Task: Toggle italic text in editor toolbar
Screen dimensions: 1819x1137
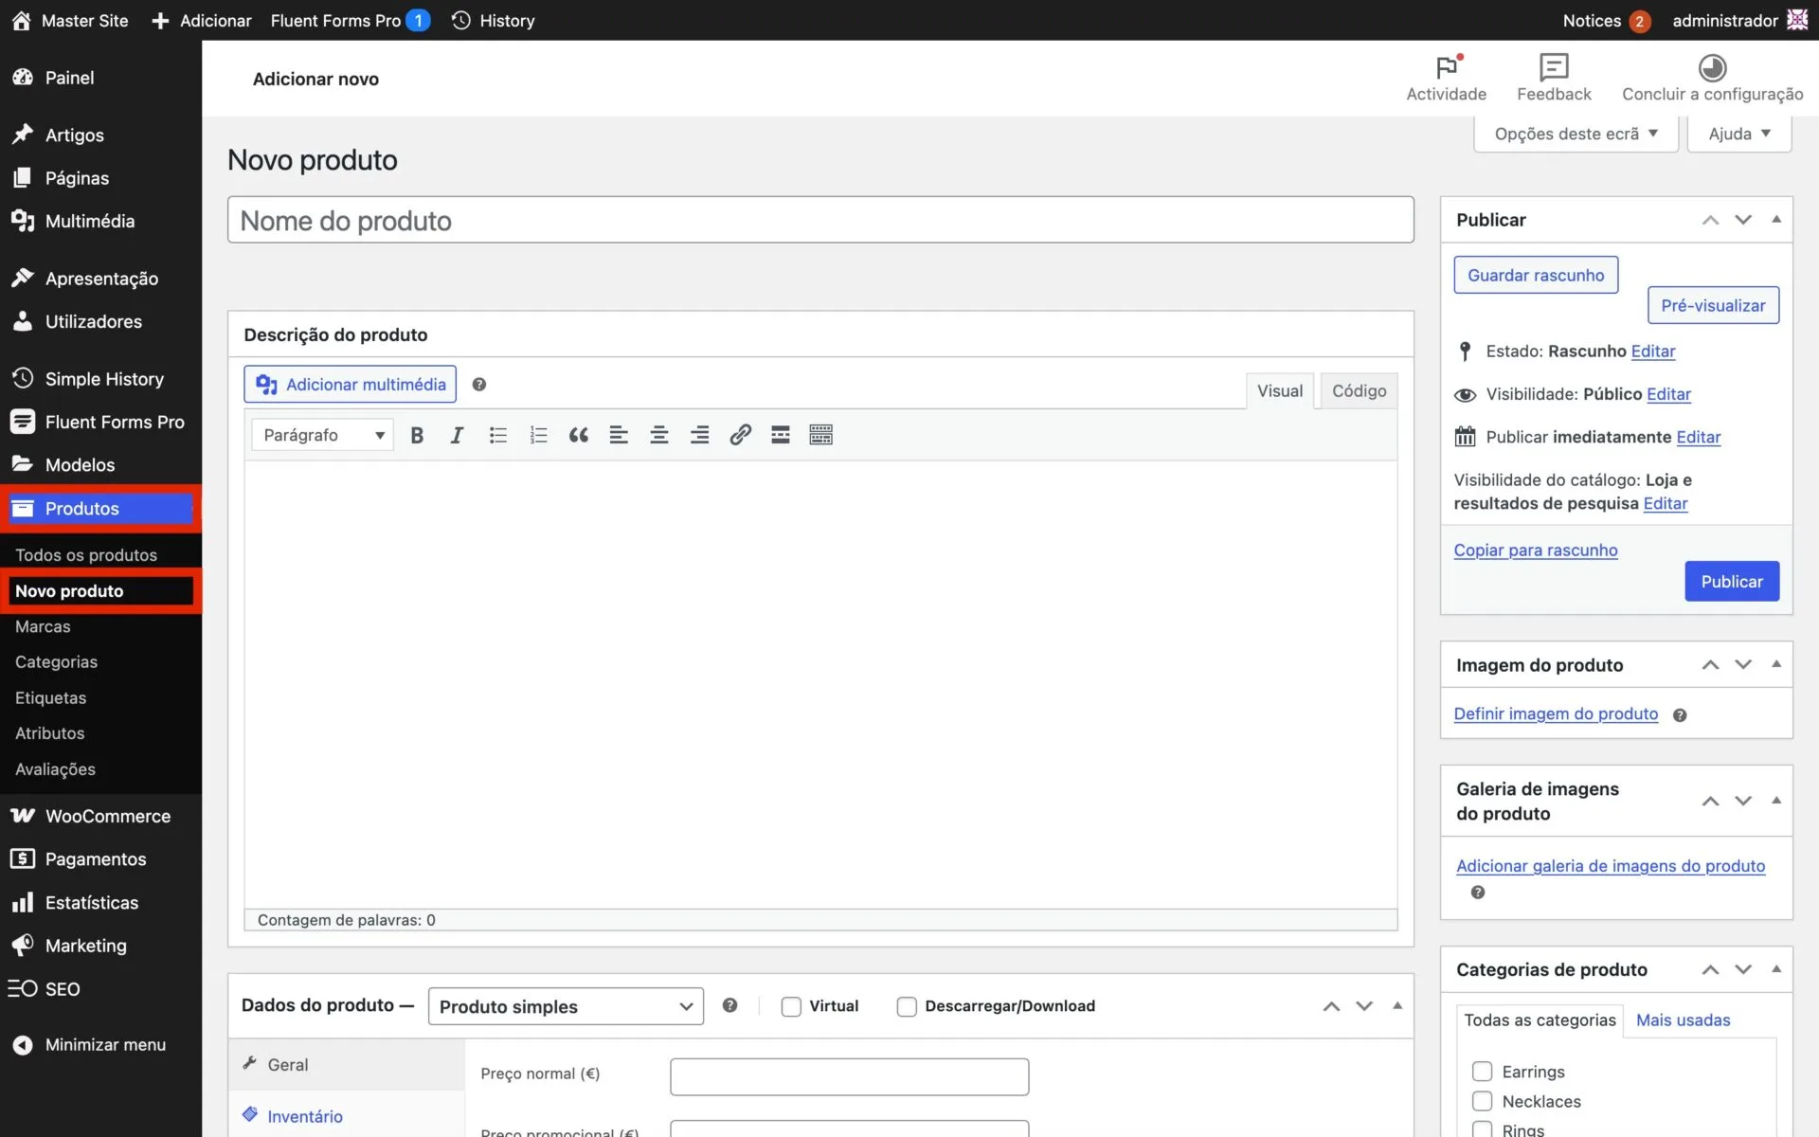Action: coord(457,435)
